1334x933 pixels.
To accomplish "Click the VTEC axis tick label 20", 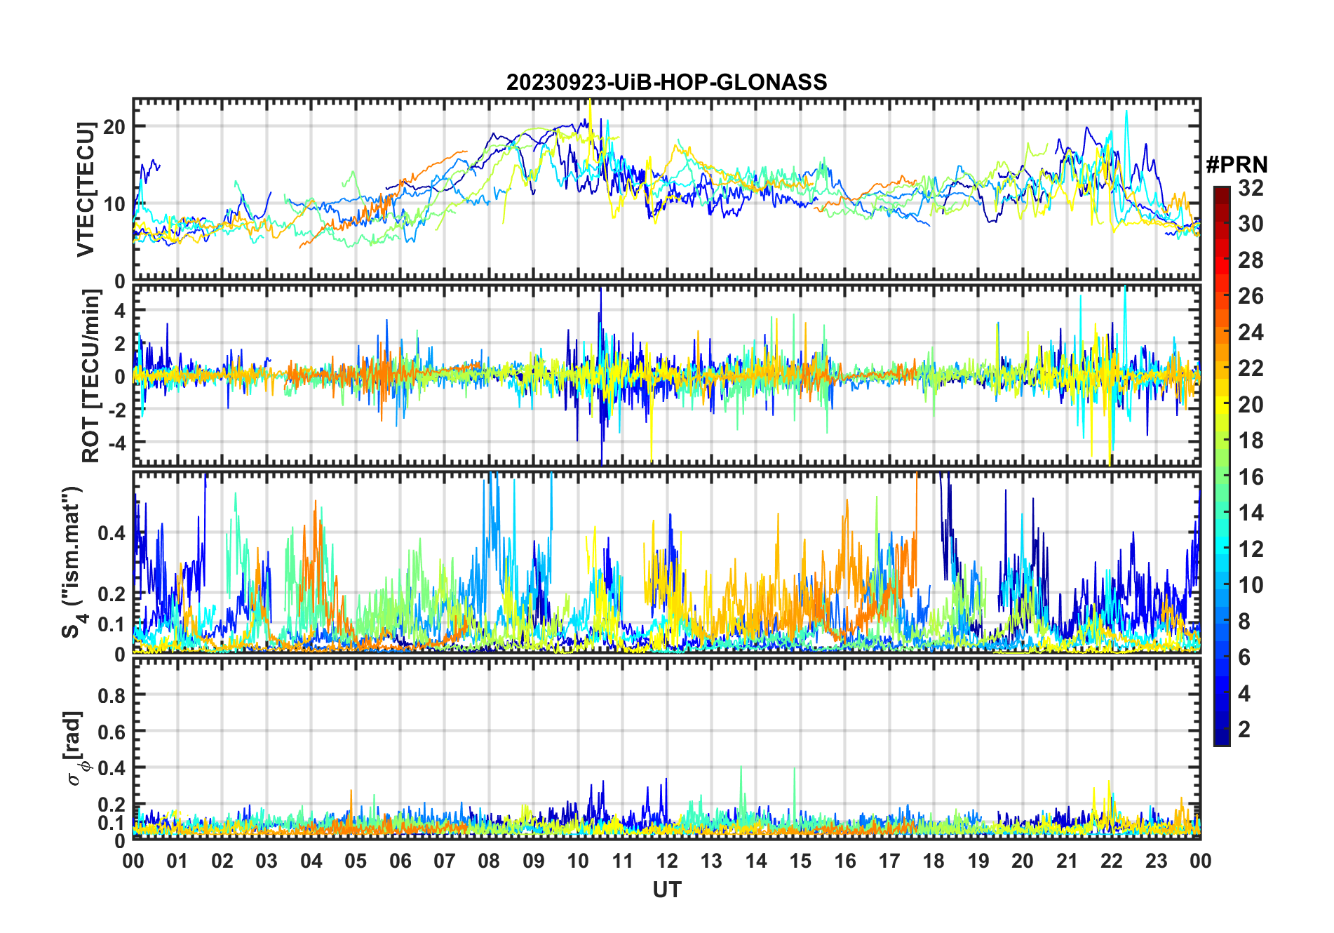I will point(114,127).
